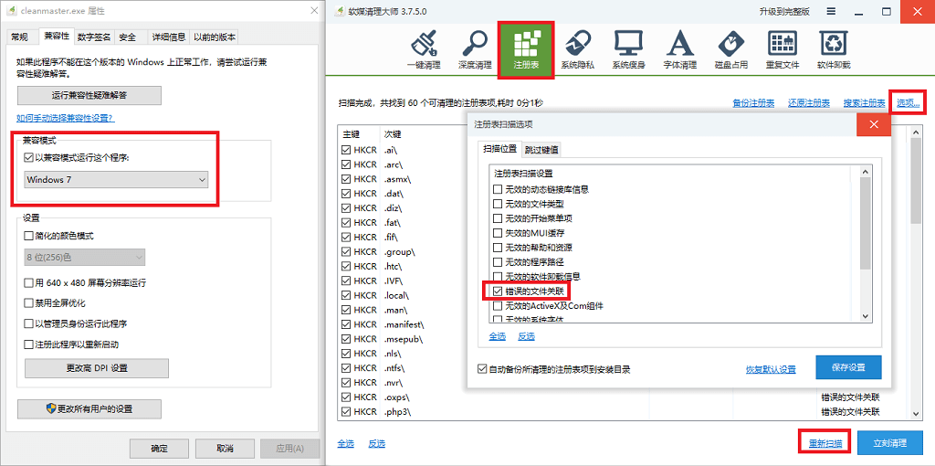
Task: Click 反选 link in scan options dialog
Action: [527, 336]
